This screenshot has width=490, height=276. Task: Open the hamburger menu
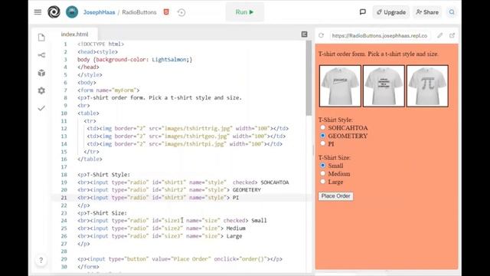coord(38,12)
